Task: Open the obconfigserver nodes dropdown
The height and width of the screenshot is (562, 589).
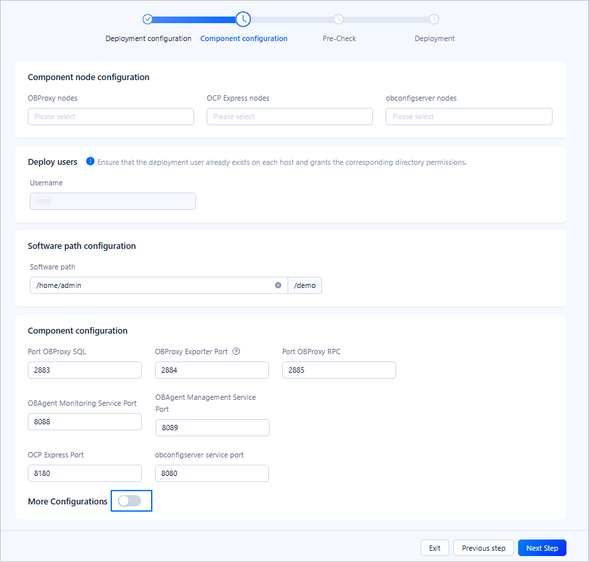Action: pos(468,117)
